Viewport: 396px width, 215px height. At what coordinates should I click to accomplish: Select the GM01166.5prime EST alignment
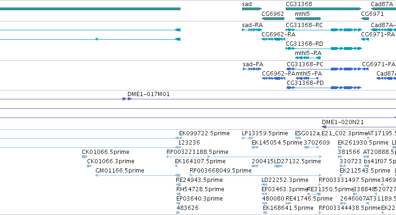(138, 175)
